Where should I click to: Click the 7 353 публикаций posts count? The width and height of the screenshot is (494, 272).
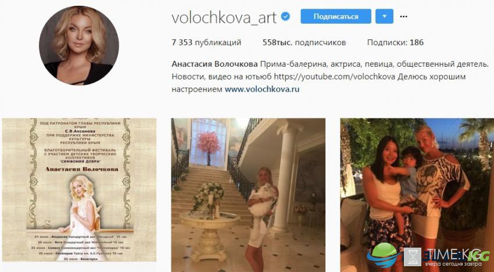(206, 42)
